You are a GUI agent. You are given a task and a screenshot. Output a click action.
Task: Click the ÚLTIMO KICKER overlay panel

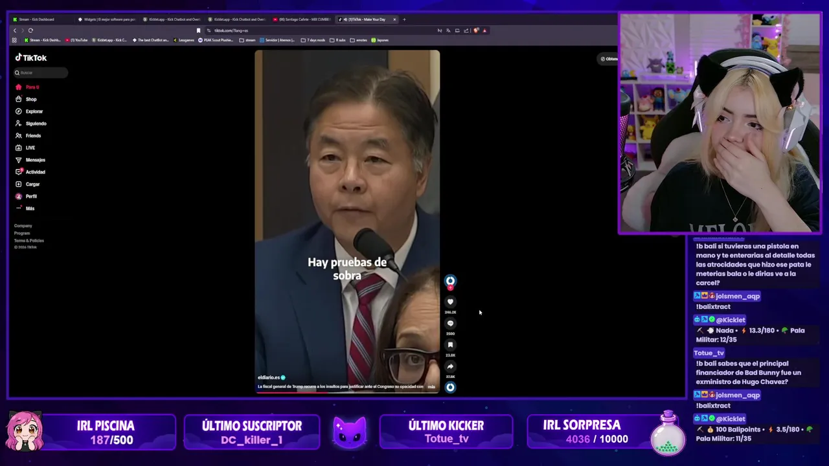point(446,432)
